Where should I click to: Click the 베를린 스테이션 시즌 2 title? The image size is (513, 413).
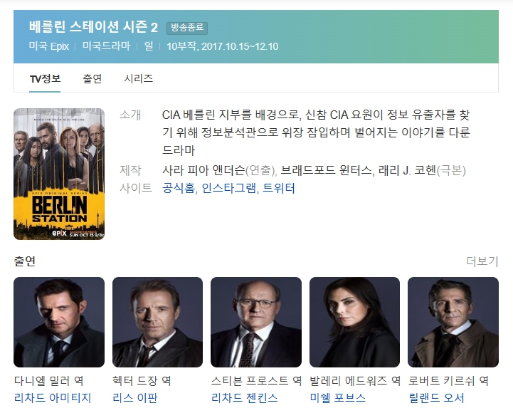pos(94,27)
